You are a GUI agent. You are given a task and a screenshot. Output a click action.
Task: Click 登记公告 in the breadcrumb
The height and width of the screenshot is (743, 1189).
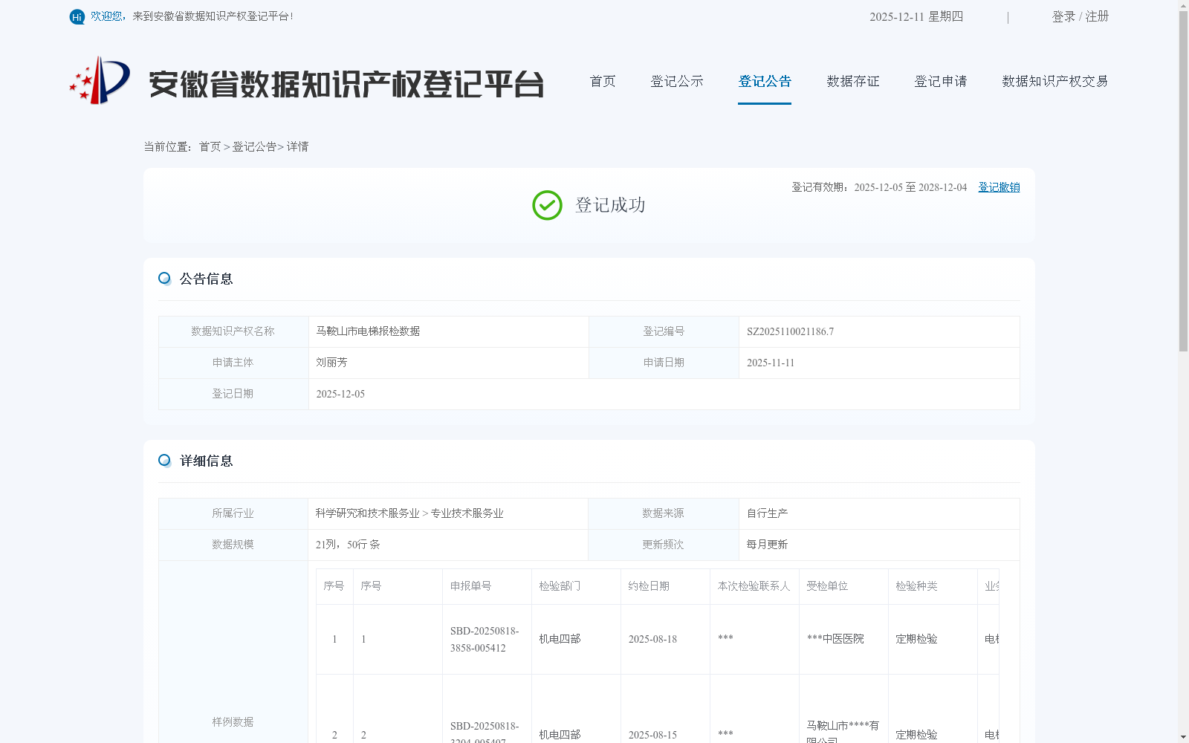[254, 147]
